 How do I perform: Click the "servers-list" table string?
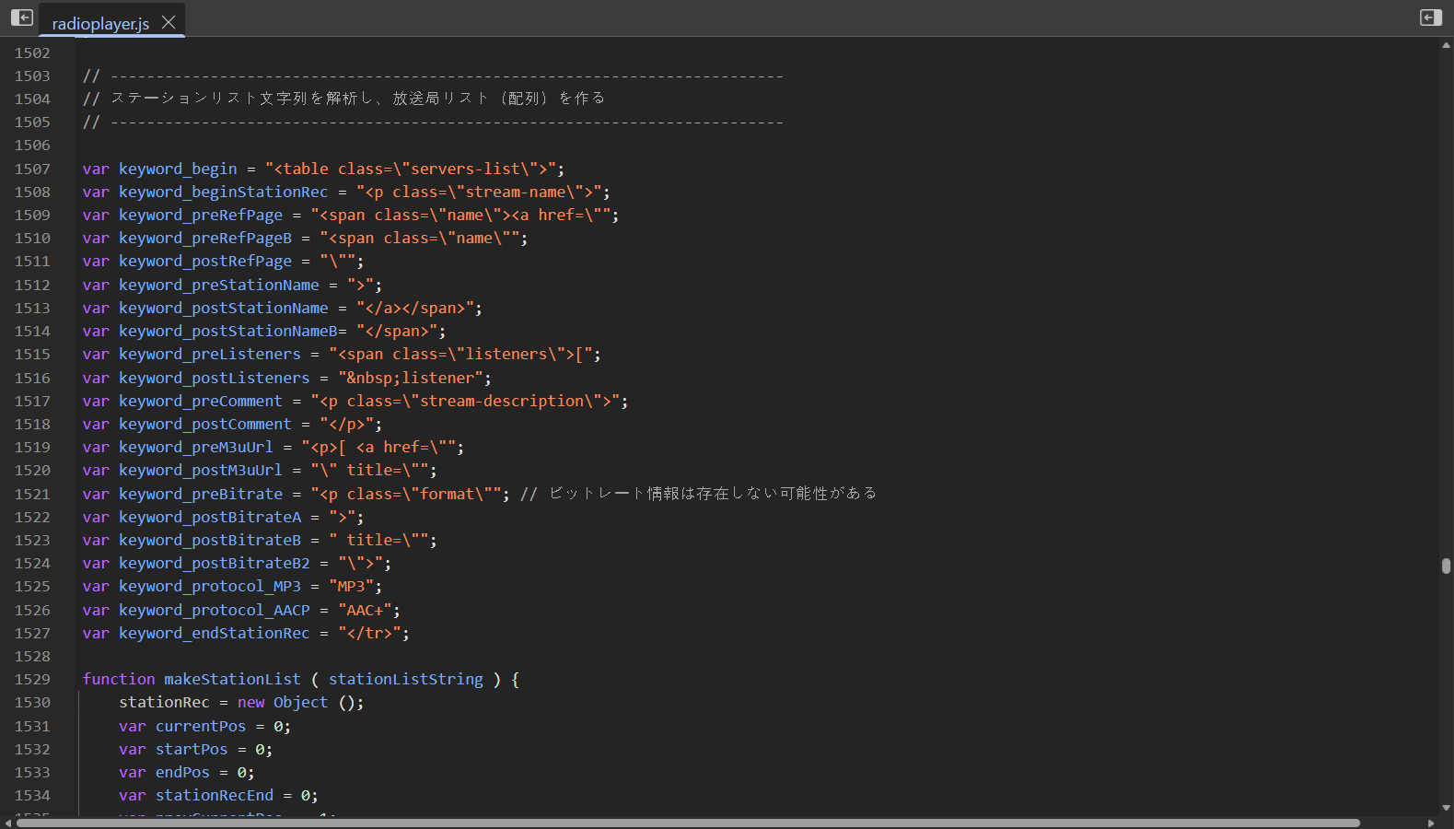point(411,169)
